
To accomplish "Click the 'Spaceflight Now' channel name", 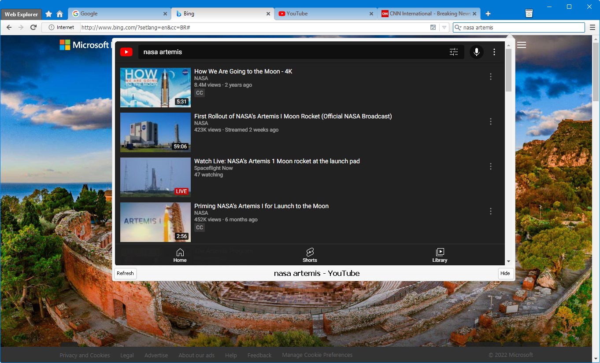I will pos(214,168).
